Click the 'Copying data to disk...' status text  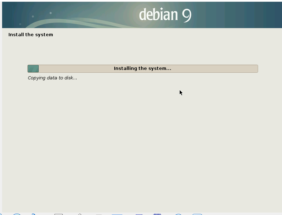click(52, 78)
